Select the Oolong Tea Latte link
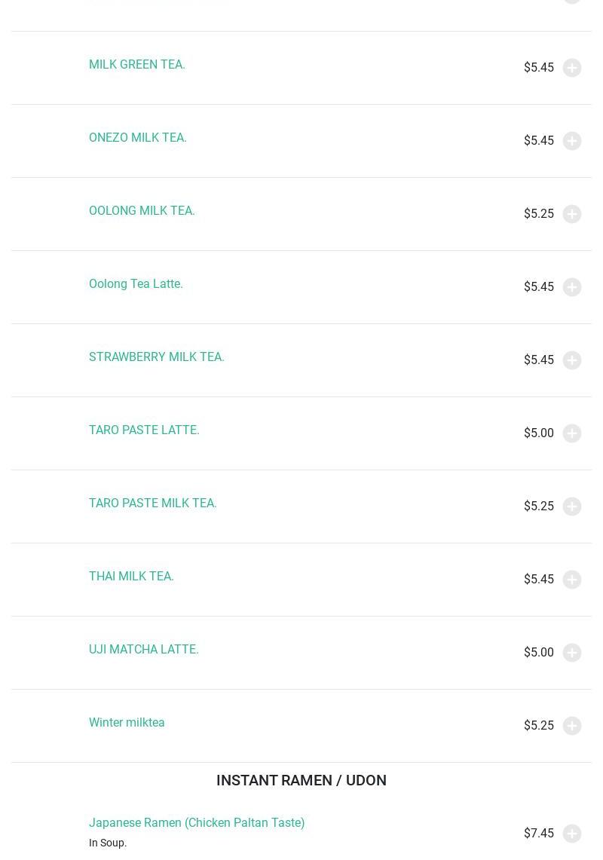The image size is (603, 860). 136,284
